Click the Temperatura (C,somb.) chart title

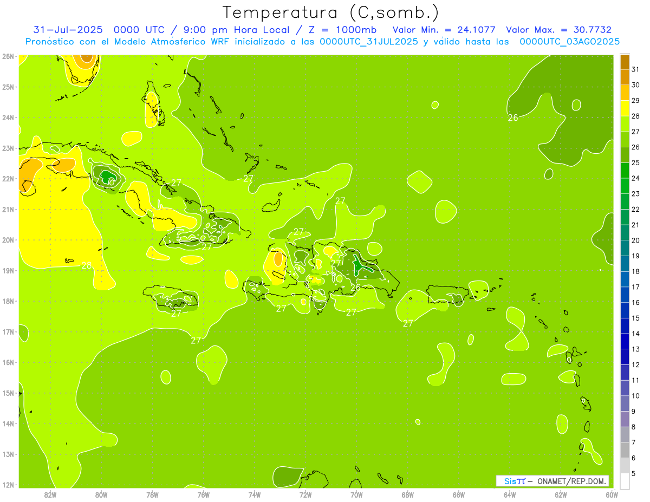point(331,13)
